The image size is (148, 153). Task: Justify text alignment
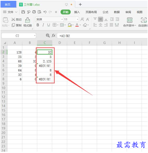pos(111,25)
